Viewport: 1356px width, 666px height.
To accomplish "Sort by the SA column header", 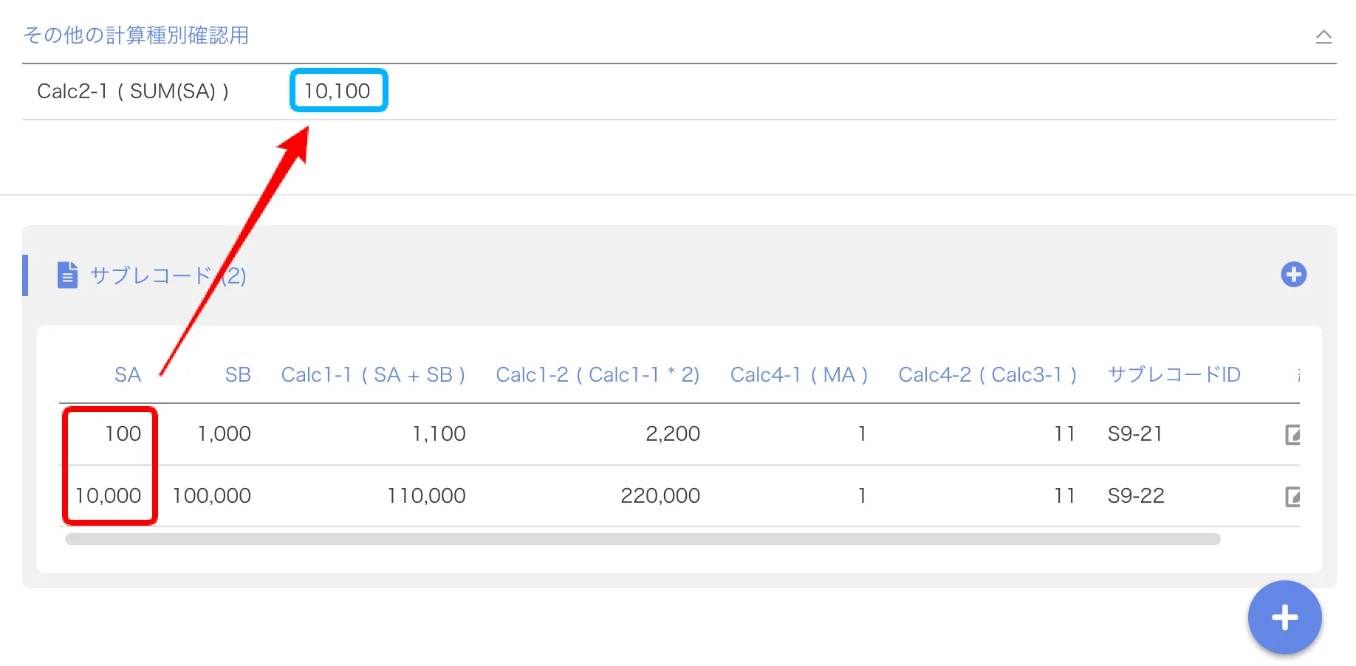I will tap(127, 375).
